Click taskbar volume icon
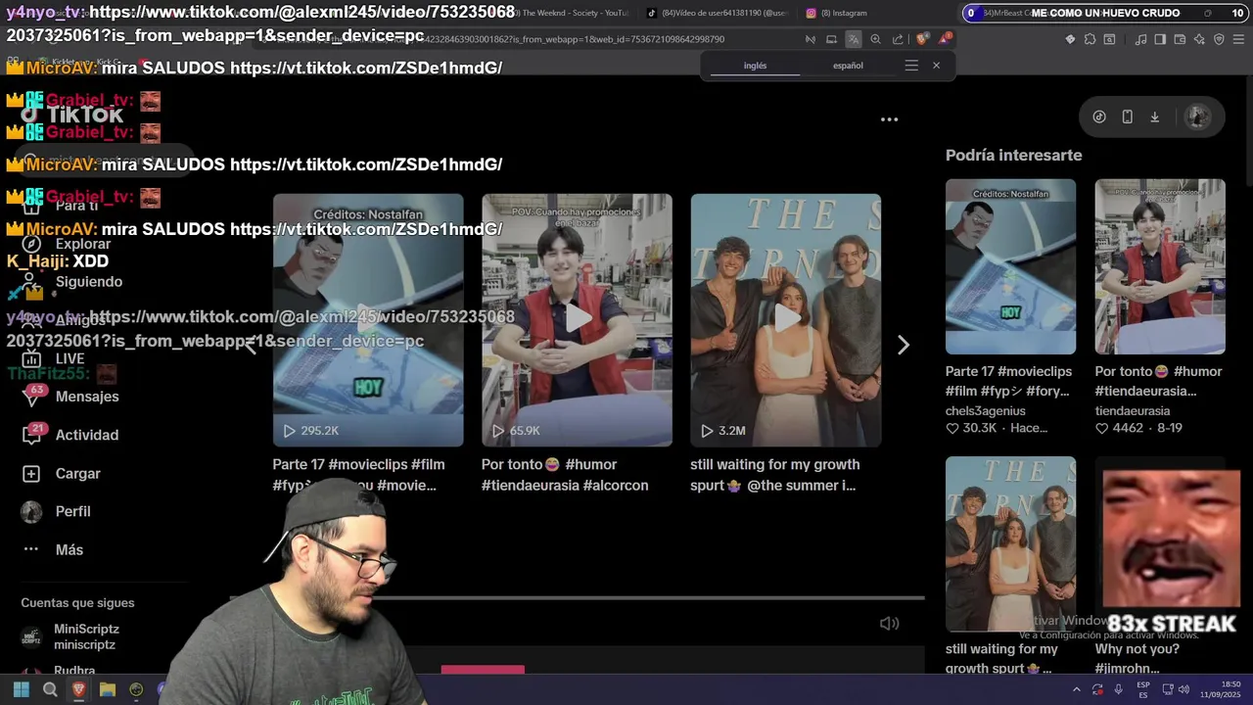This screenshot has height=705, width=1253. pyautogui.click(x=1183, y=689)
